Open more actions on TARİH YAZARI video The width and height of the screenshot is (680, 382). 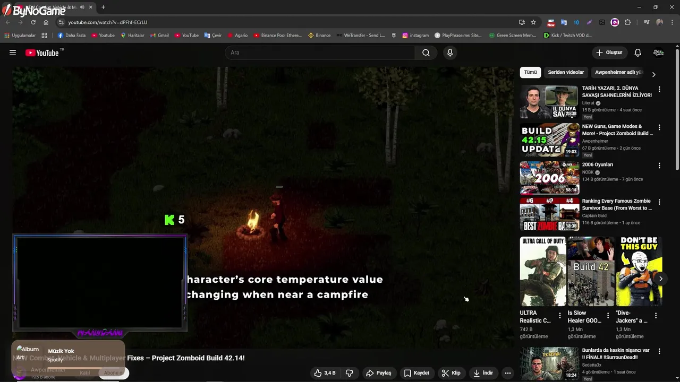[659, 90]
